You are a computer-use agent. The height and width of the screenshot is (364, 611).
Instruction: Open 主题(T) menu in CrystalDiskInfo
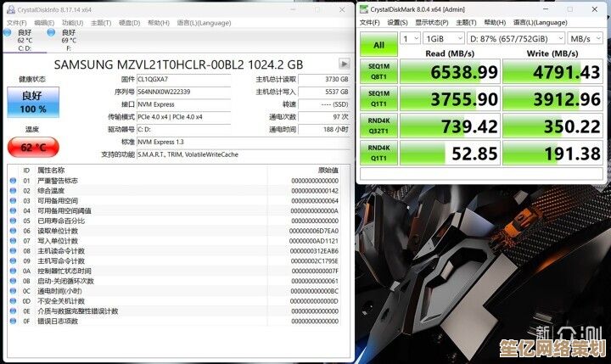point(101,23)
